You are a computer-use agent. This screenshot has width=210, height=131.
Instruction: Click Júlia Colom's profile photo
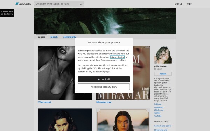pyautogui.click(x=163, y=55)
